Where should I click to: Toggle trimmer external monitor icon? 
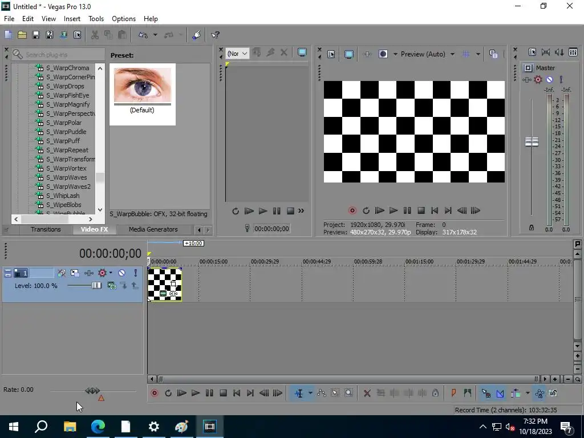[x=302, y=52]
